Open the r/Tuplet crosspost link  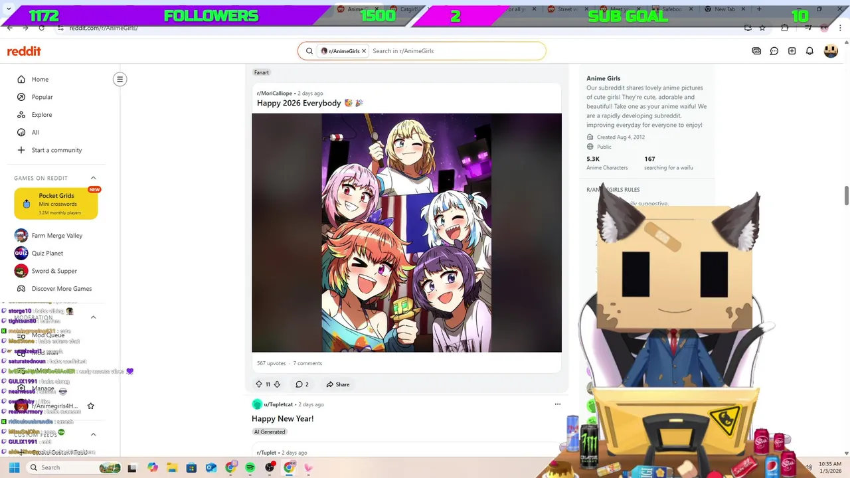pyautogui.click(x=266, y=453)
